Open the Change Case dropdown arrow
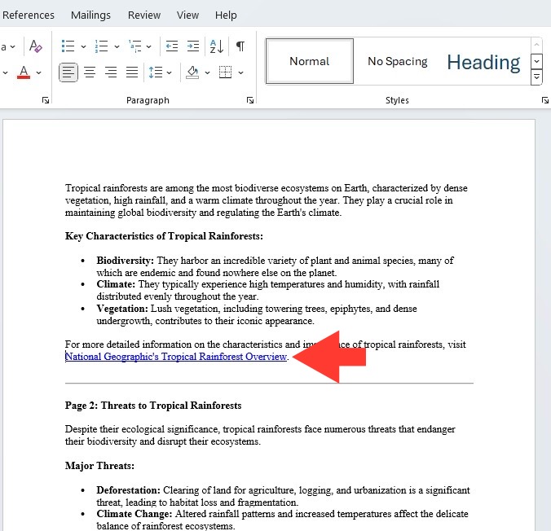Image resolution: width=551 pixels, height=531 pixels. coord(13,46)
